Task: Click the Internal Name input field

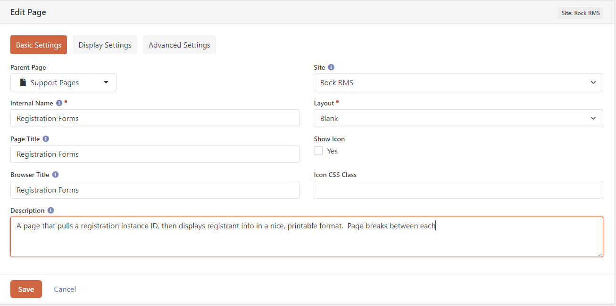Action: 155,118
